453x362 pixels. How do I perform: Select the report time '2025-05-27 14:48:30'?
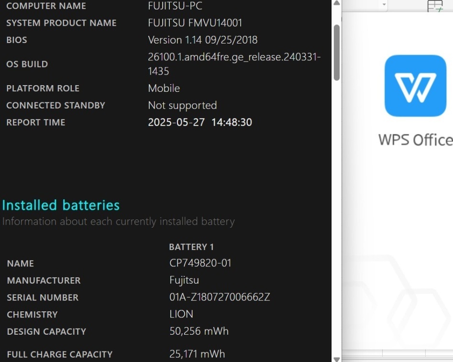[200, 122]
